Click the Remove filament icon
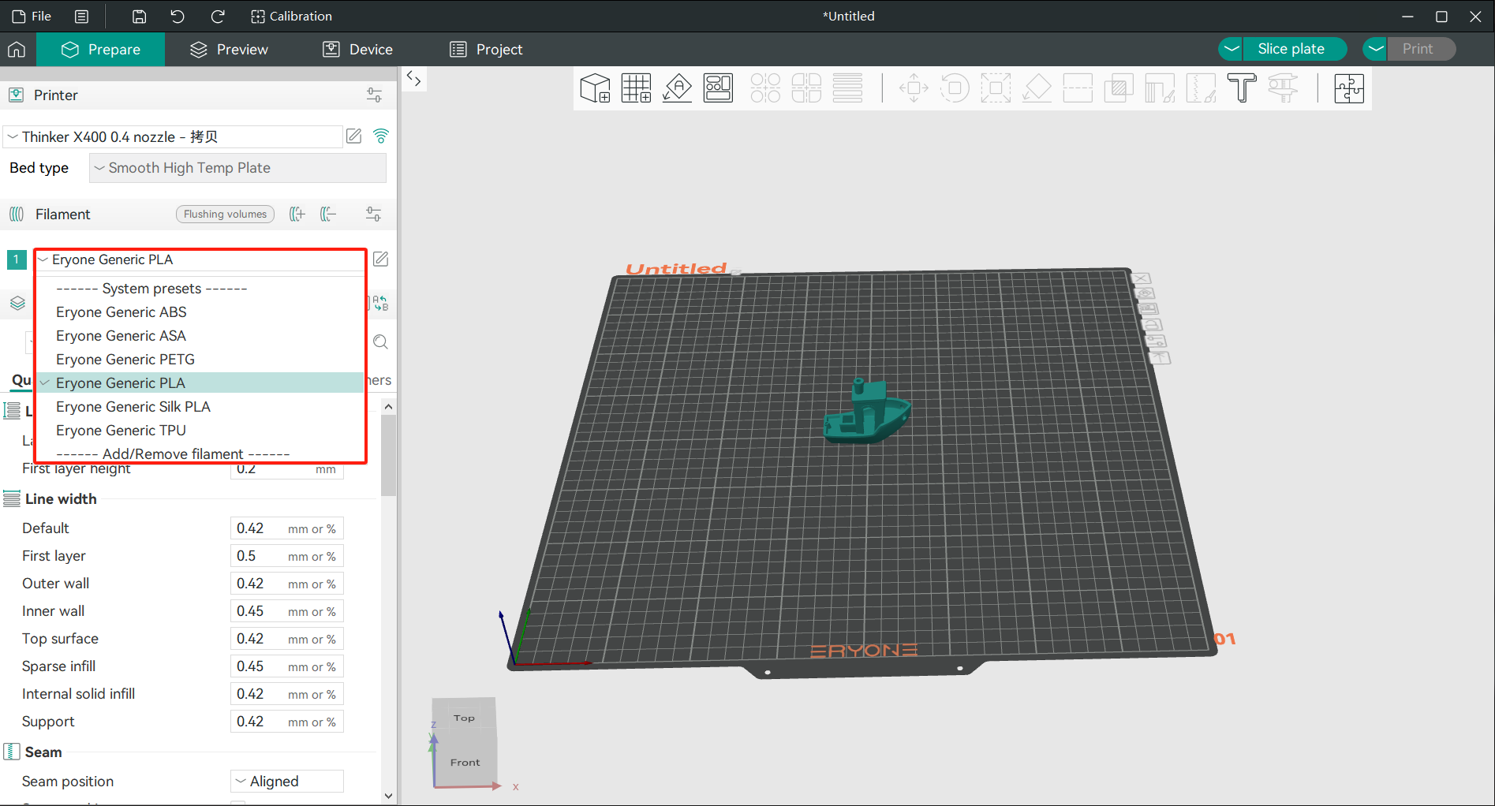Viewport: 1495px width, 806px height. point(328,215)
